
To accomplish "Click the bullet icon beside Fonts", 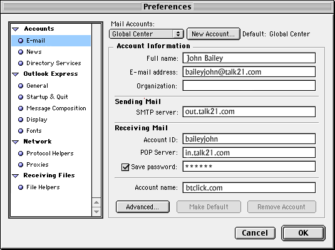I will [x=21, y=131].
